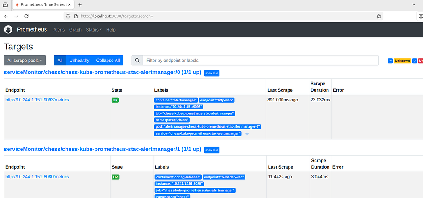Click the pod="alertmanager-chess-kube-prometheus-stac-alertmanager-0" label
Image resolution: width=423 pixels, height=198 pixels.
[208, 126]
